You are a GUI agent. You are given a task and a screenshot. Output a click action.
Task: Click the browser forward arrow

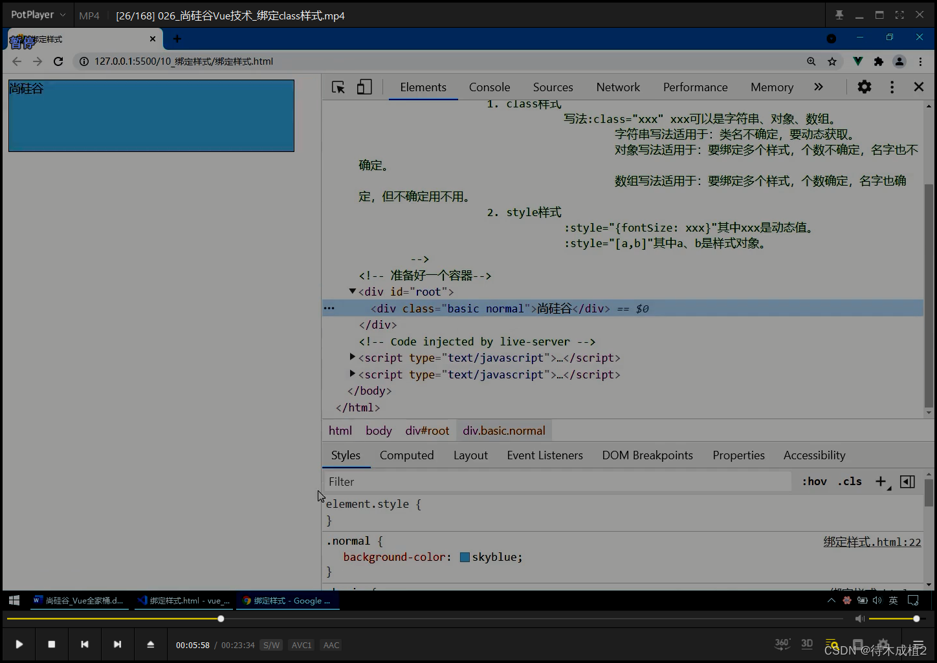pyautogui.click(x=38, y=61)
